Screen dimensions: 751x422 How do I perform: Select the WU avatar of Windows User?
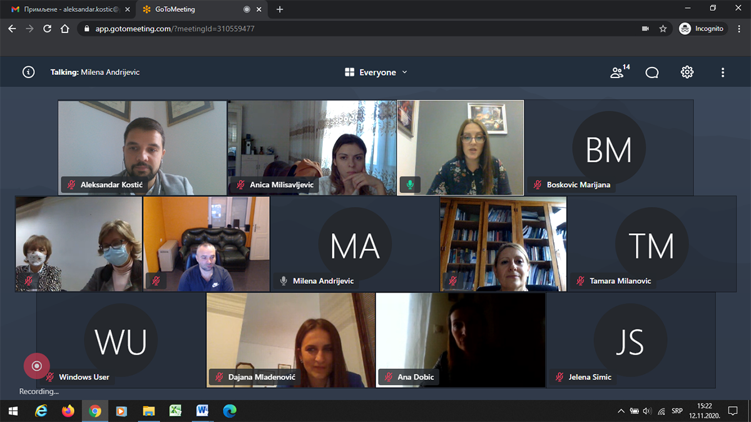pos(121,341)
